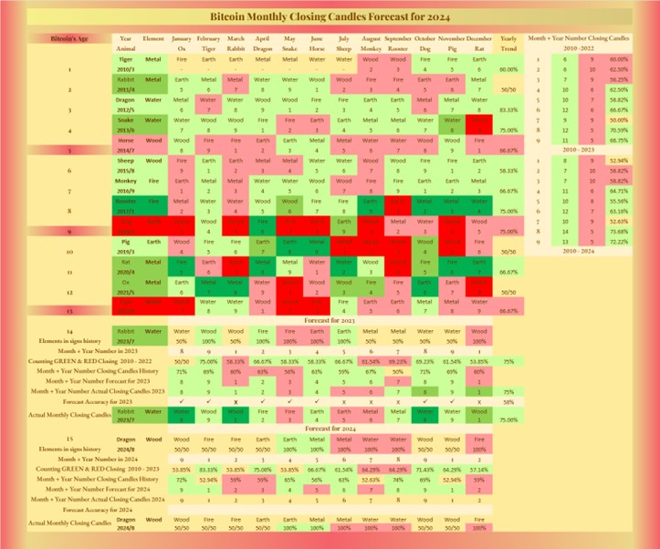Select the July month header
660x549 pixels.
tap(344, 38)
